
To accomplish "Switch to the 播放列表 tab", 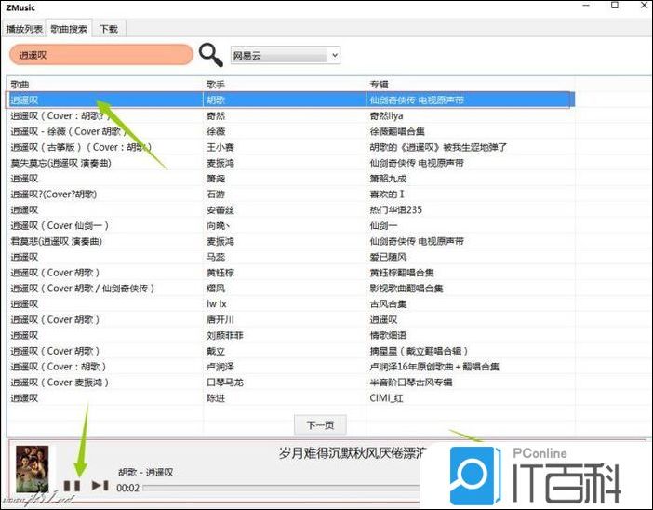I will coord(24,29).
